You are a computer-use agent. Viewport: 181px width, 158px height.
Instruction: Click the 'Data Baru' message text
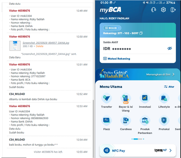coord(15,57)
